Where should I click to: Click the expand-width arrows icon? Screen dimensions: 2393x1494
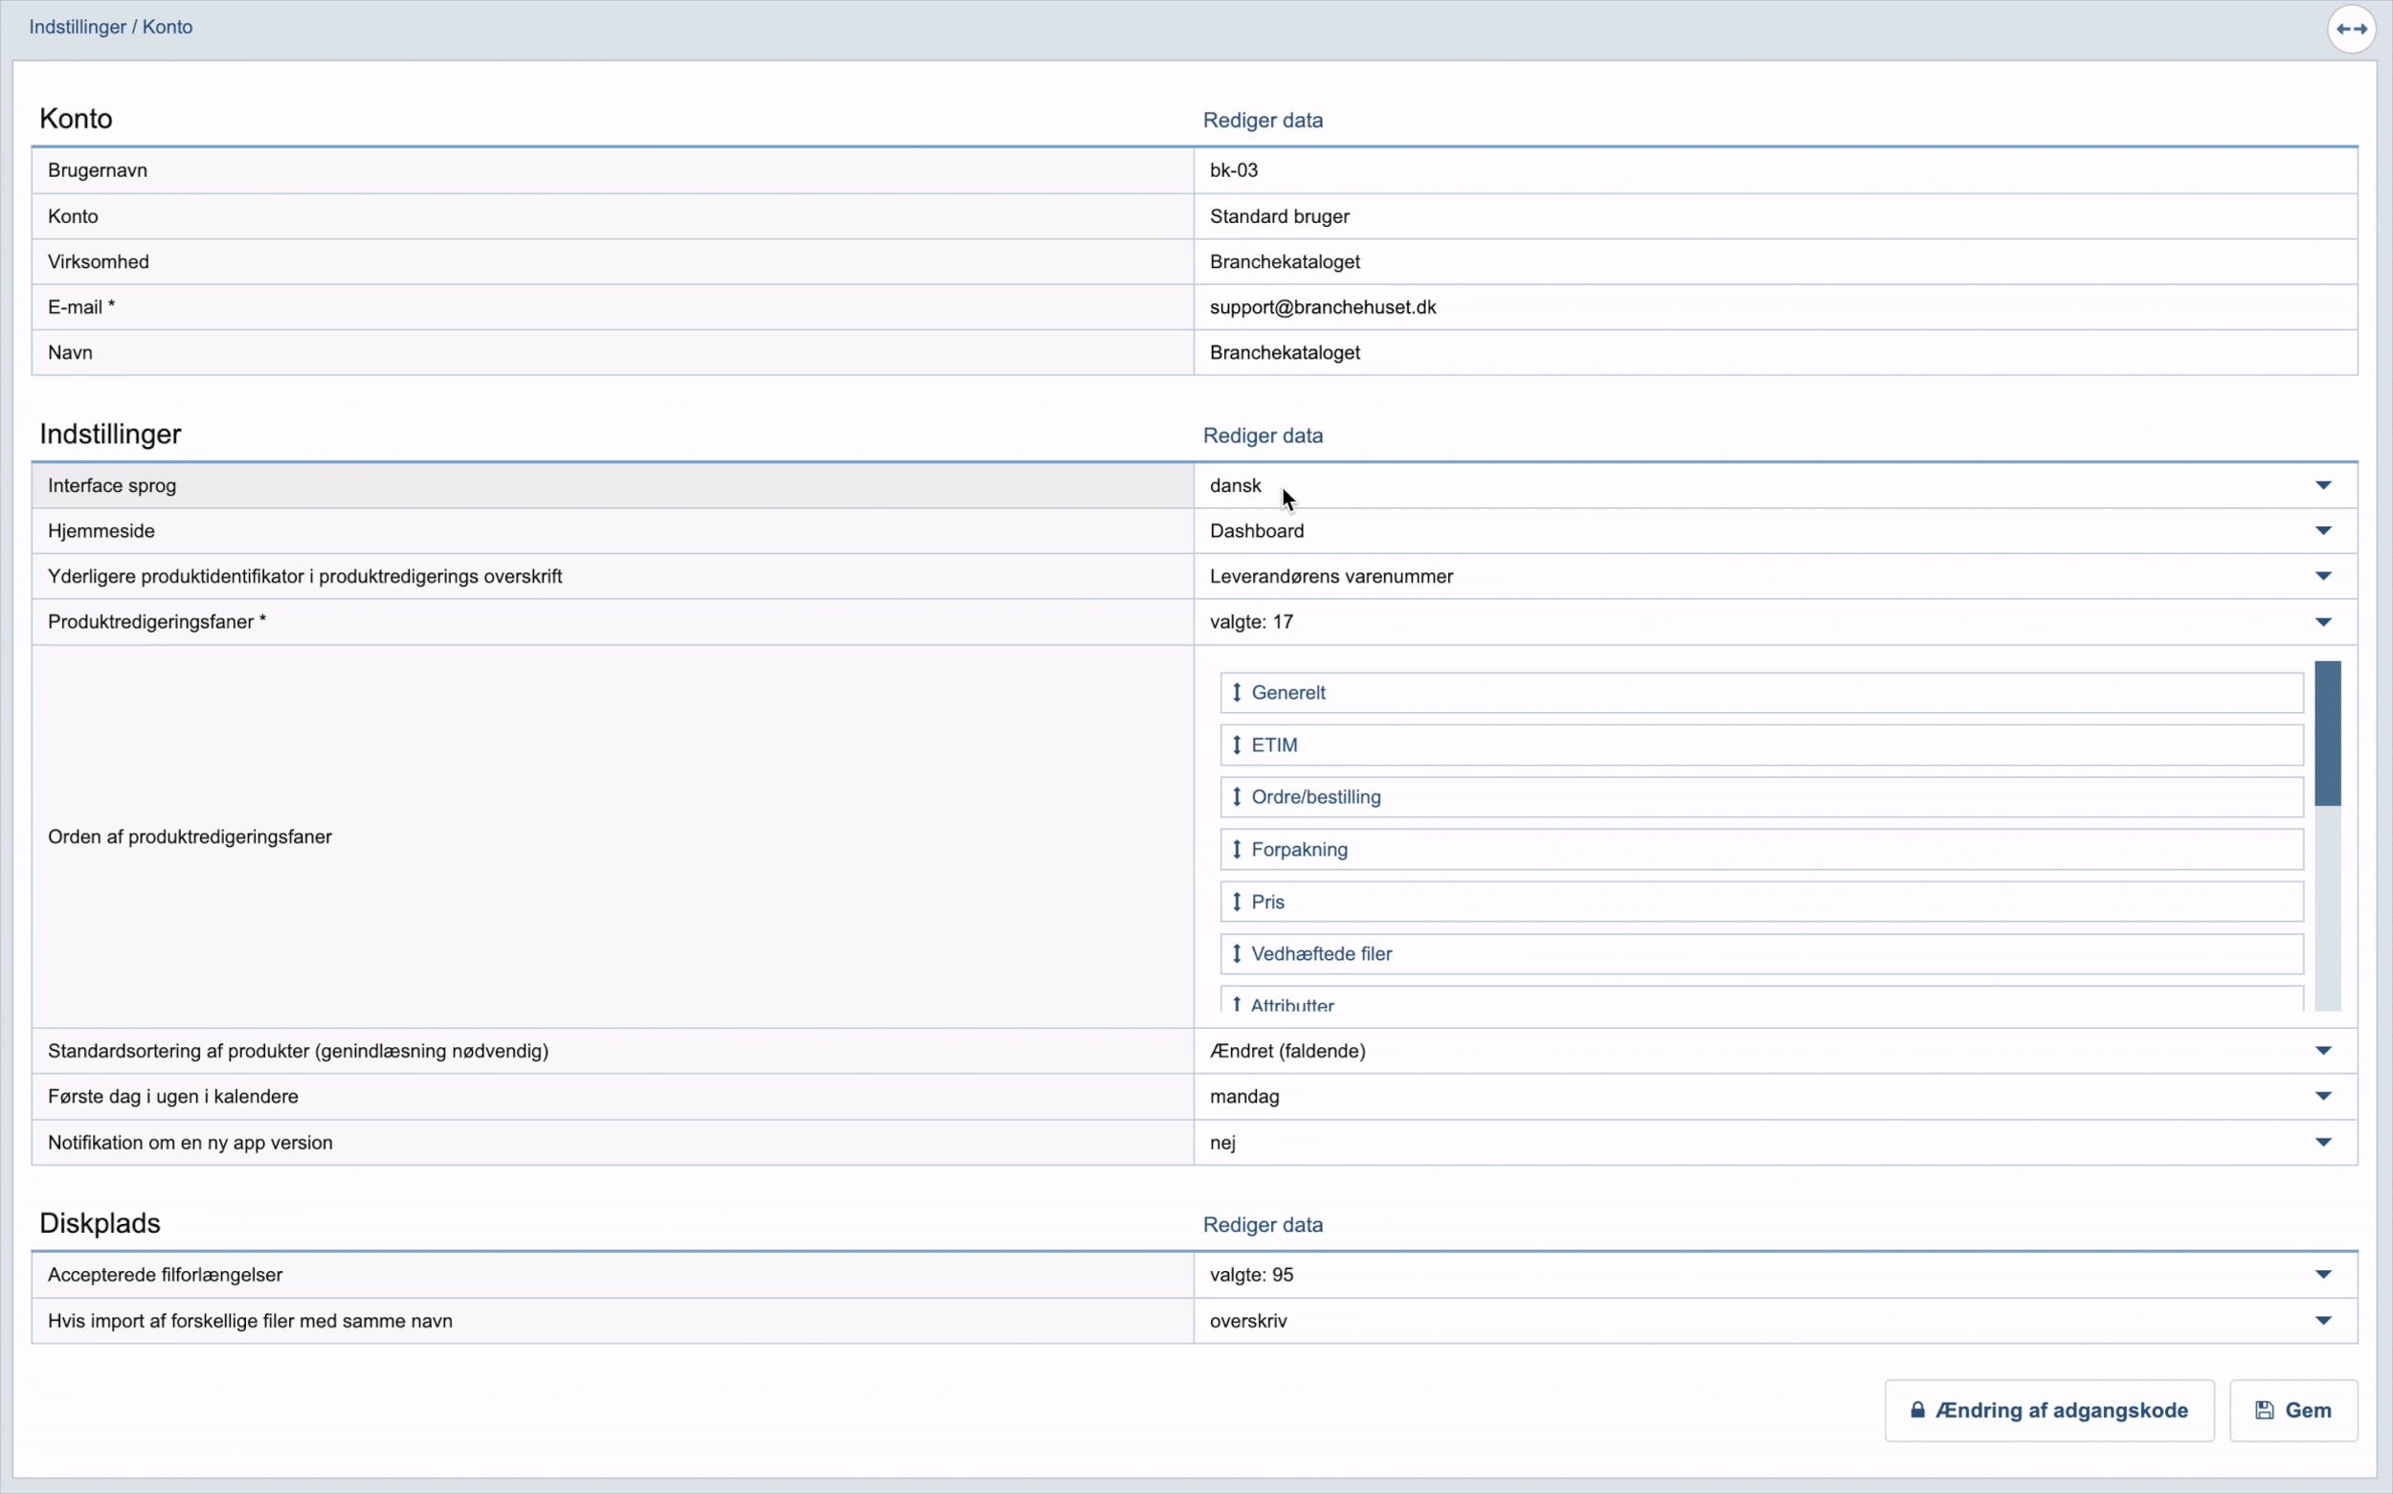pos(2352,29)
